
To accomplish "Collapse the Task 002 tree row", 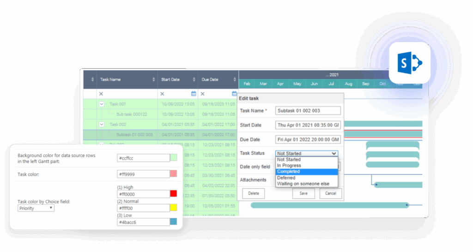I will [102, 124].
